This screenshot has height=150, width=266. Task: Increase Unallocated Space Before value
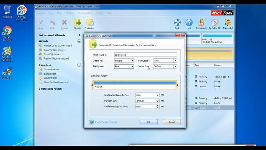tap(158, 94)
